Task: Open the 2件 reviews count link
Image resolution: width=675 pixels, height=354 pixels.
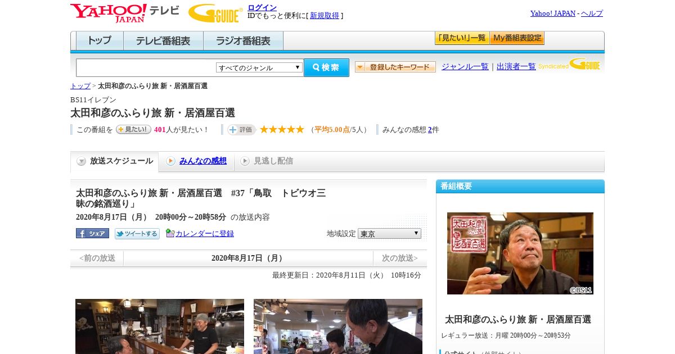Action: 430,130
